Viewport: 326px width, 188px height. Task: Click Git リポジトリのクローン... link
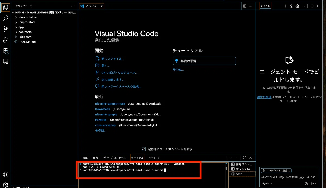119,73
